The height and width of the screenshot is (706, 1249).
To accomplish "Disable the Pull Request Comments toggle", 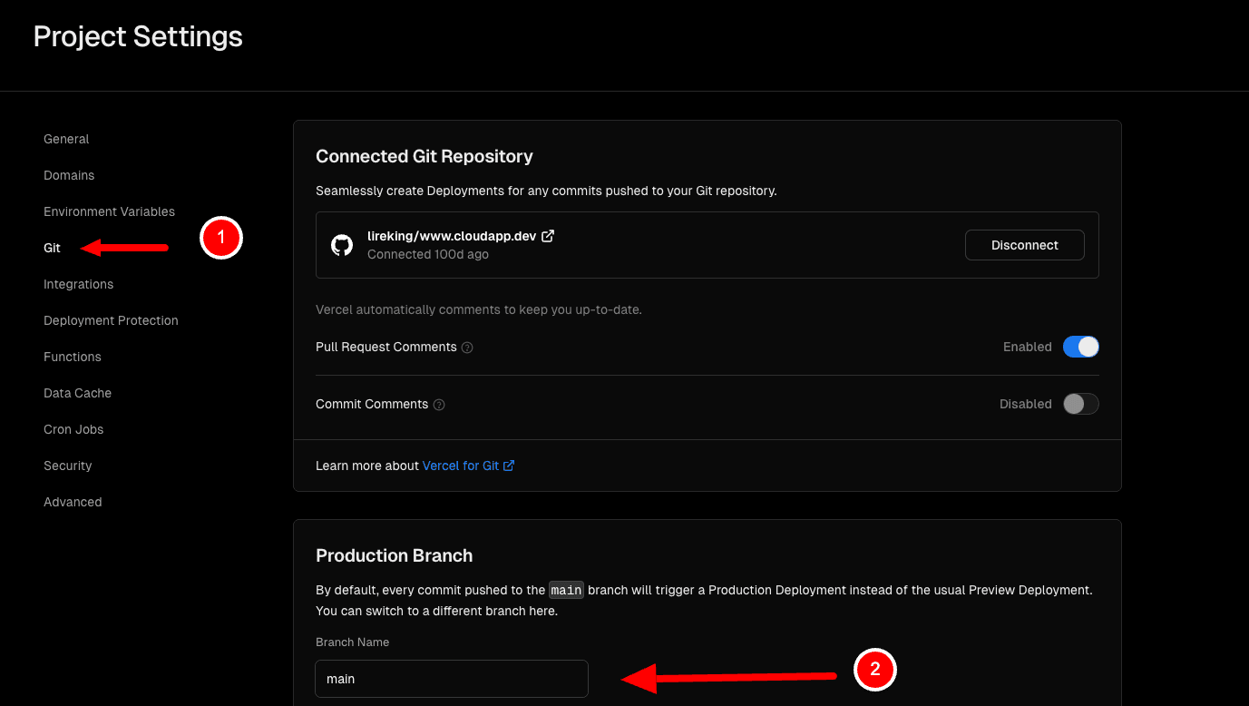I will pyautogui.click(x=1080, y=347).
